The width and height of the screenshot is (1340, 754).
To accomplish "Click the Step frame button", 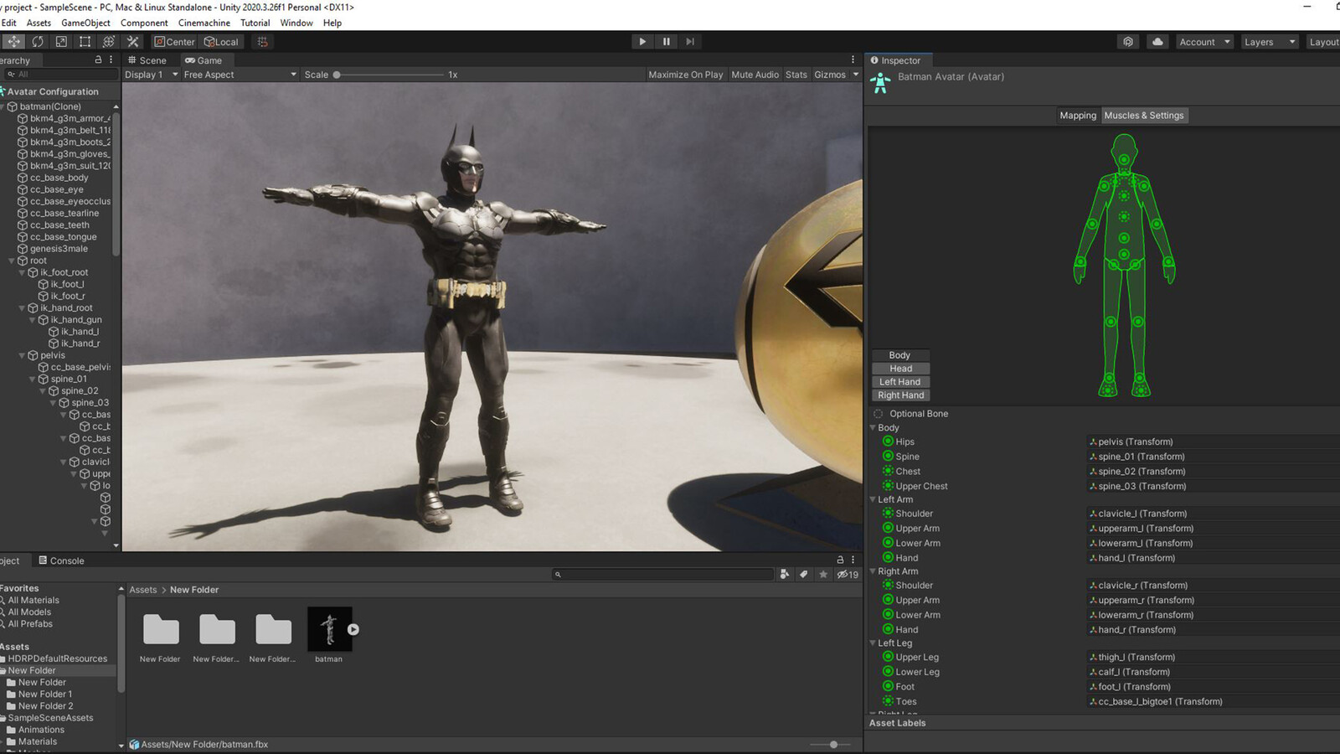I will [x=690, y=42].
